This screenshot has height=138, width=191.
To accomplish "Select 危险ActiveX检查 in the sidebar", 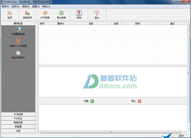I will point(18,43).
